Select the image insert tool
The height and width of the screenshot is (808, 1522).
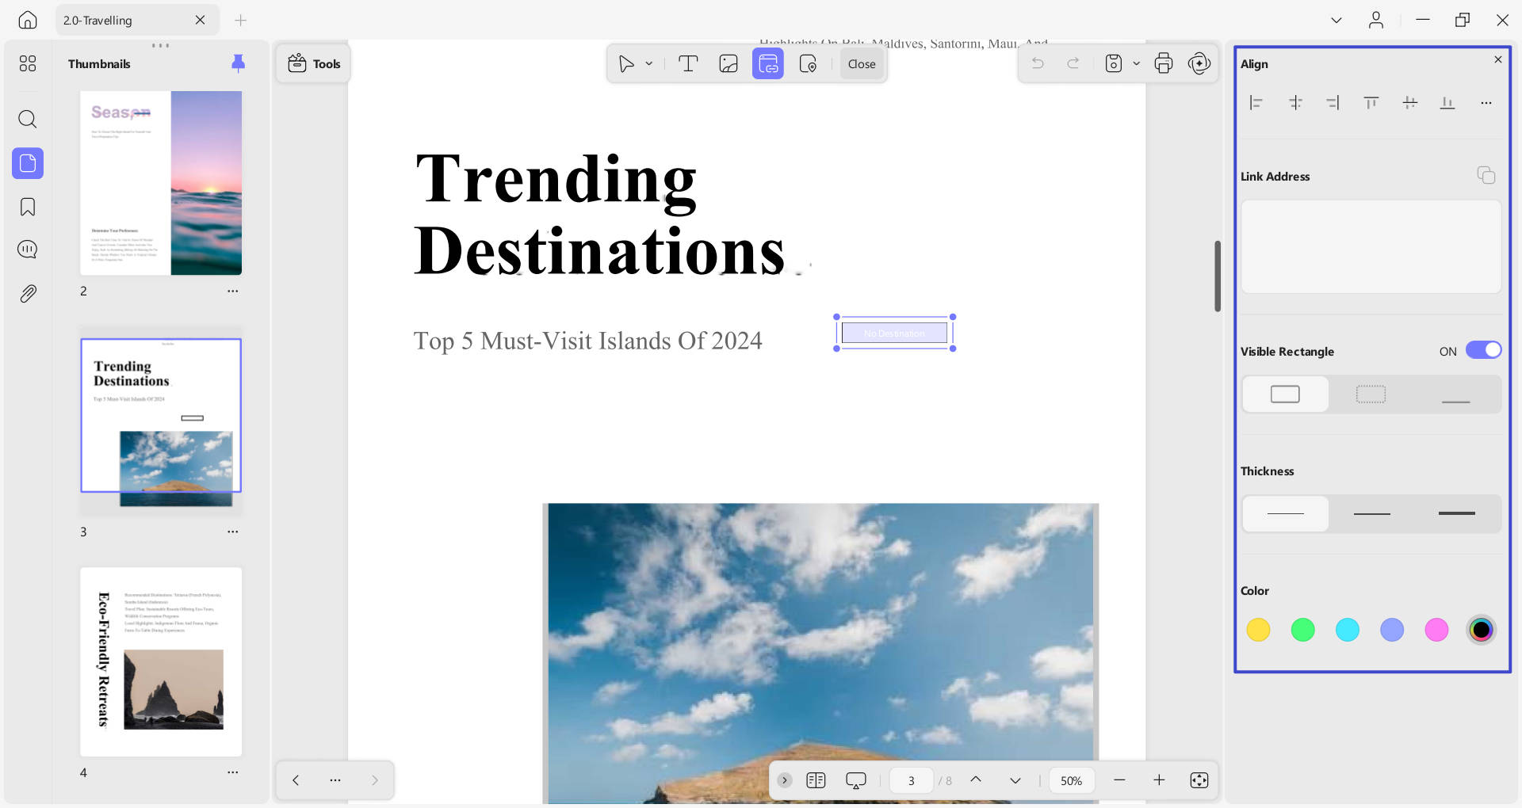[728, 64]
